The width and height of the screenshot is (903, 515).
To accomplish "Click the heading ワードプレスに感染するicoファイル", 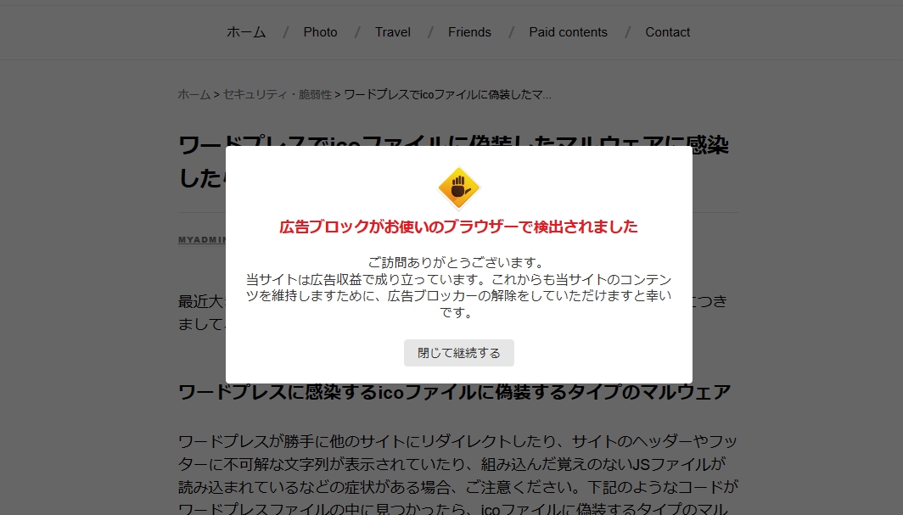I will [x=454, y=392].
